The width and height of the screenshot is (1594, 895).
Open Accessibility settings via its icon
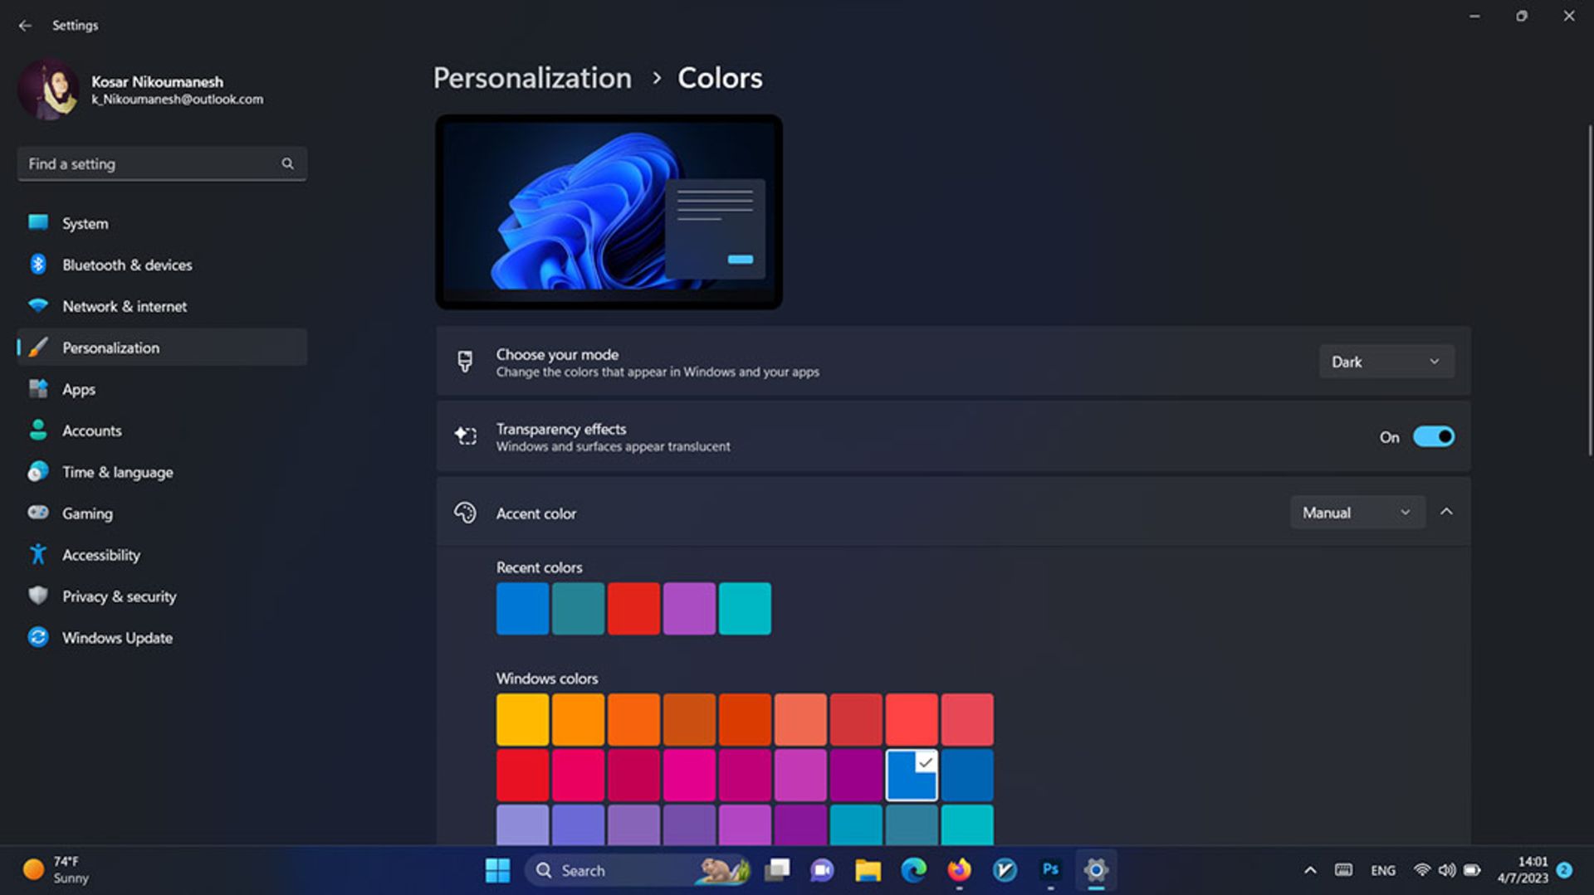(38, 554)
